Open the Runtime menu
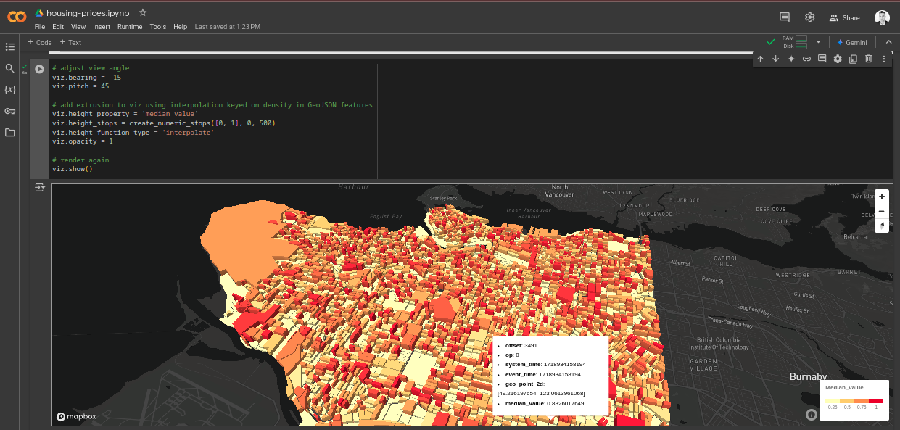This screenshot has height=430, width=900. [x=130, y=27]
